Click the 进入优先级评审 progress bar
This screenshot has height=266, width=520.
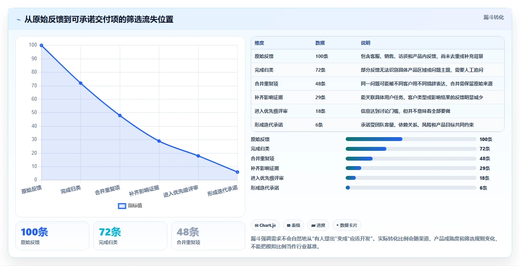(411, 178)
